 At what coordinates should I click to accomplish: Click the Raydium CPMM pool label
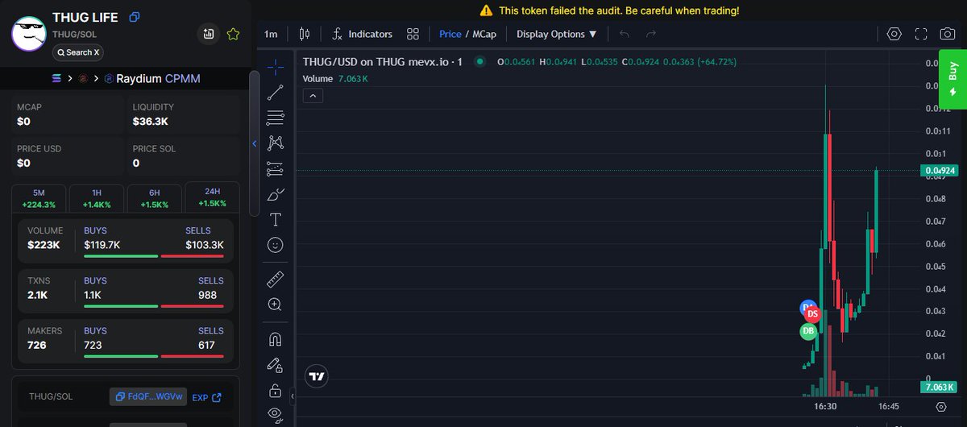(158, 78)
